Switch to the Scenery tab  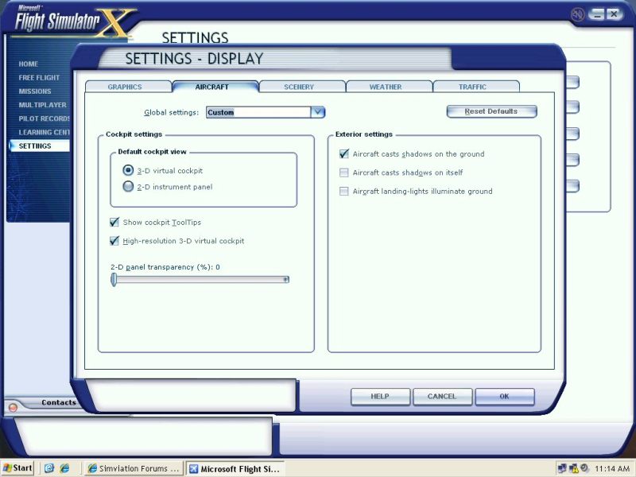(300, 87)
